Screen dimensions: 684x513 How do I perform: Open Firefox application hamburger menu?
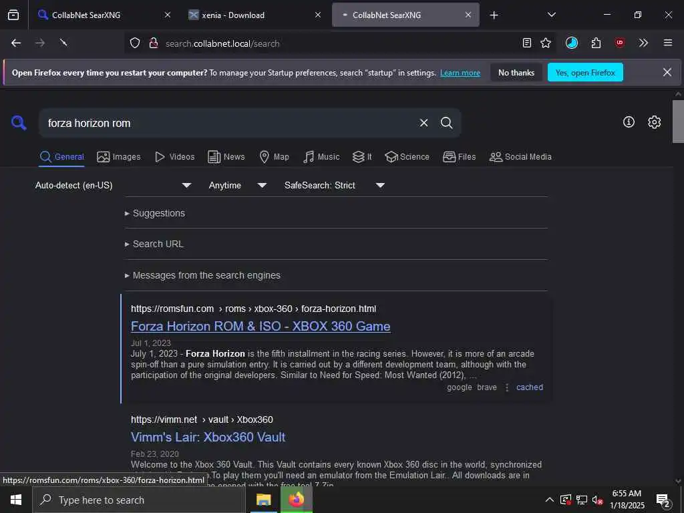(667, 43)
